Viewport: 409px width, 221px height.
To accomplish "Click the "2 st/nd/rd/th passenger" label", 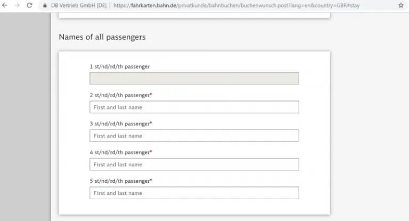I will tap(119, 95).
